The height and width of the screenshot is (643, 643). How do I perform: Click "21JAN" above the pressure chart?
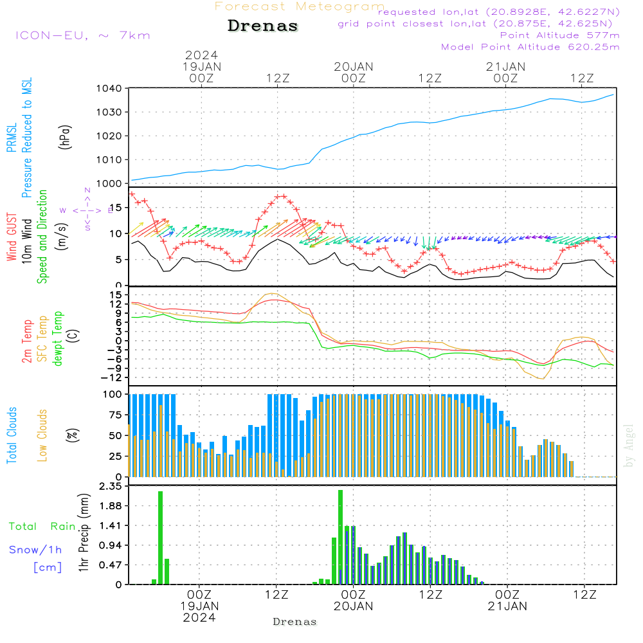tap(505, 67)
